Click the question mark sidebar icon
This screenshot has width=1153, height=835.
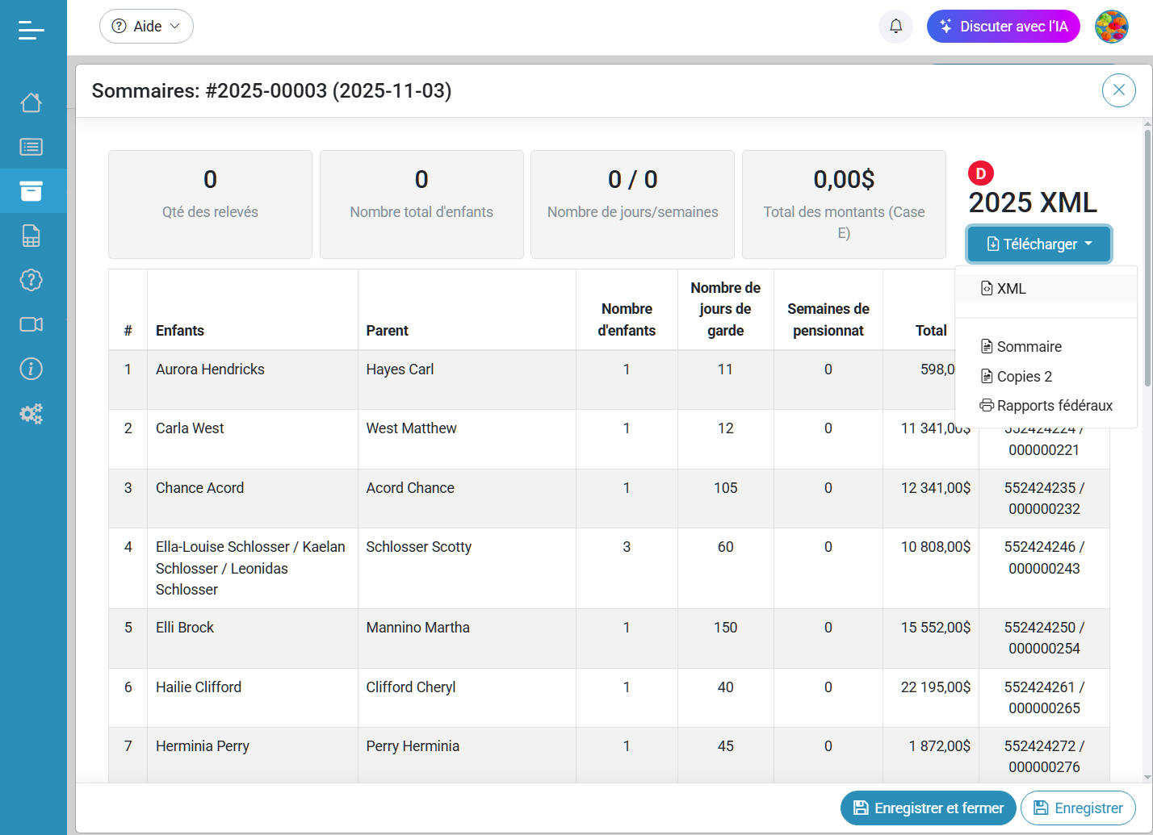click(31, 280)
